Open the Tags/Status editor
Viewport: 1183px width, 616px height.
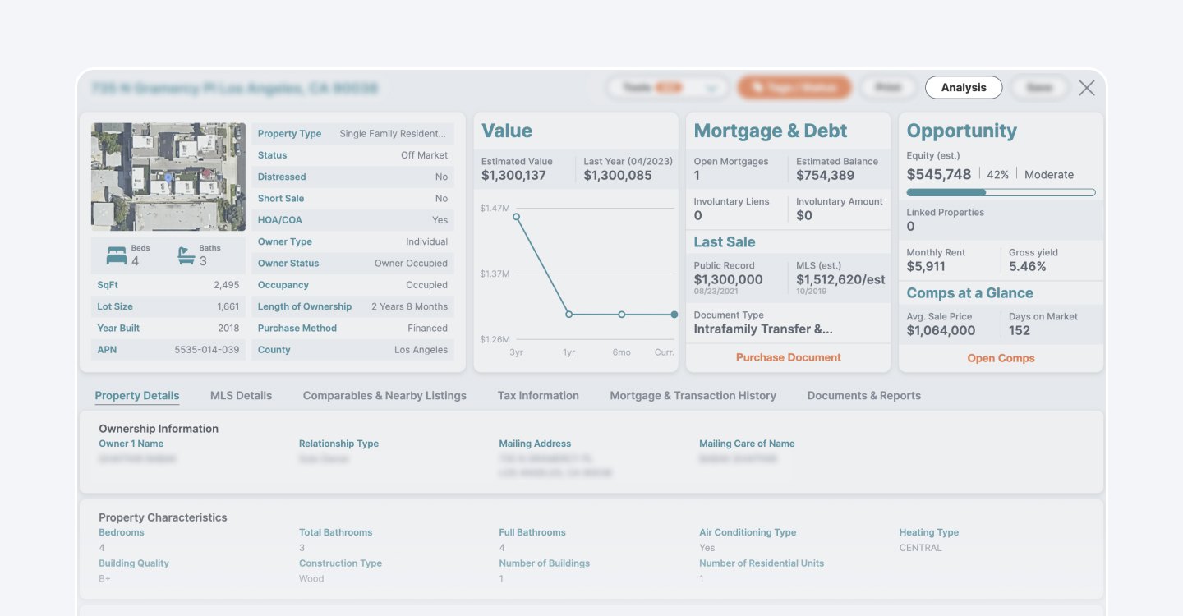[794, 86]
